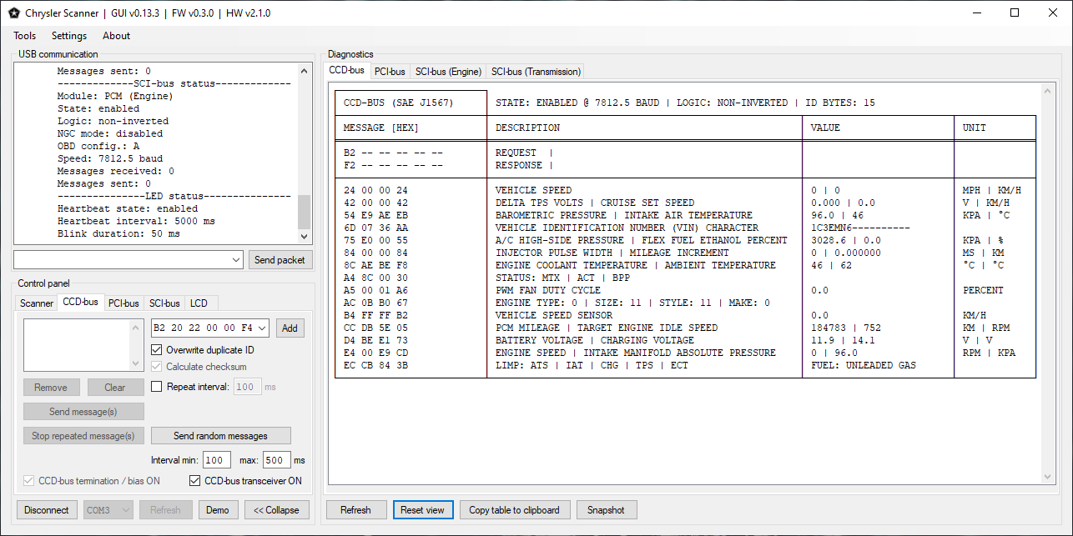The image size is (1073, 536).
Task: Click the Send message(s) button
Action: [x=83, y=412]
